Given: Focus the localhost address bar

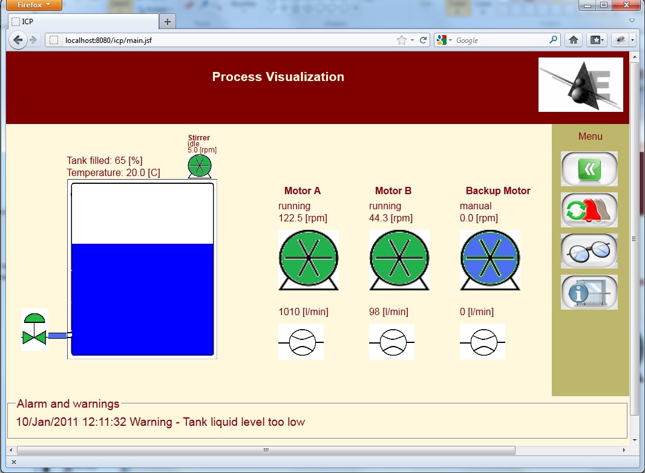Looking at the screenshot, I should [224, 41].
